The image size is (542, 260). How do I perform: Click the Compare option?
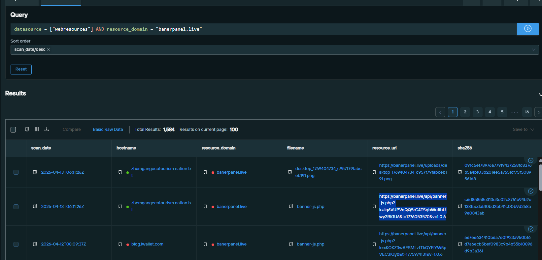pyautogui.click(x=72, y=130)
